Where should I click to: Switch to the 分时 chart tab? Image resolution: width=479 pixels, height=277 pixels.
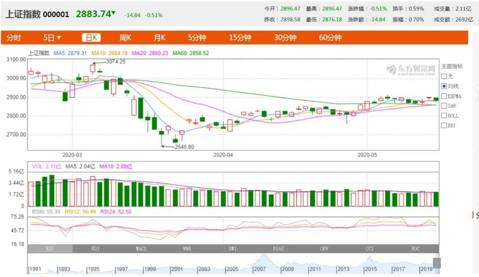[13, 38]
